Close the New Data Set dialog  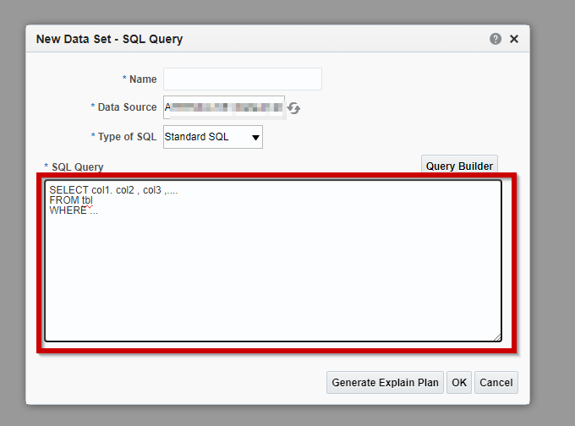click(513, 39)
